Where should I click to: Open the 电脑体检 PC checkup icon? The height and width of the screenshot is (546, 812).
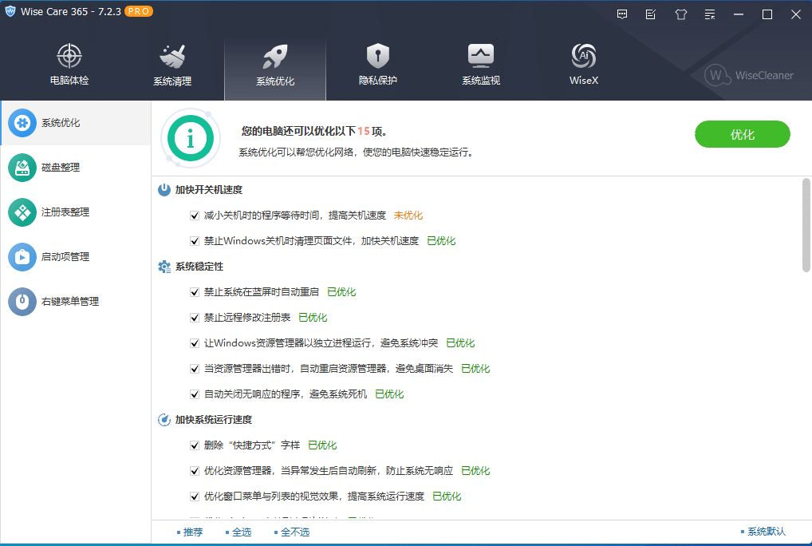click(69, 57)
